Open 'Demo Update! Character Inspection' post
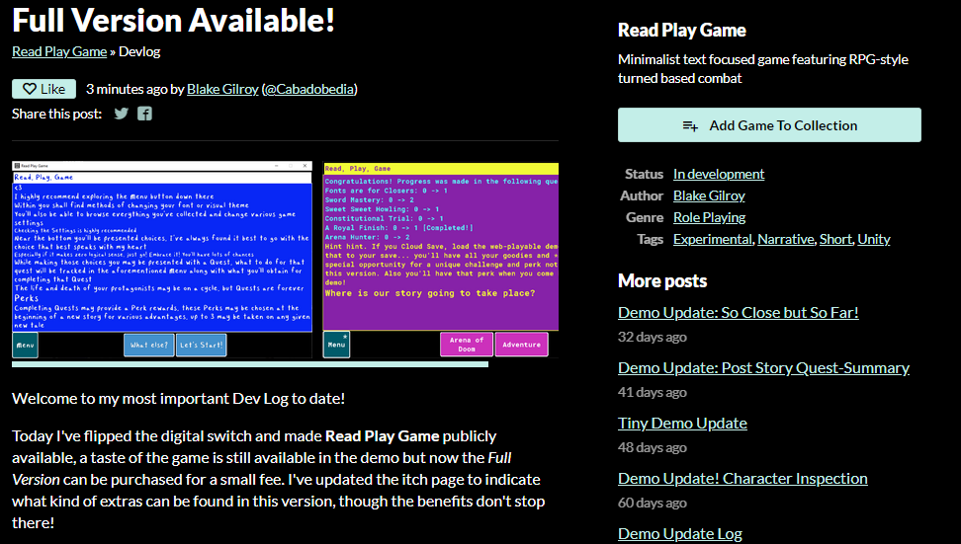 point(743,478)
